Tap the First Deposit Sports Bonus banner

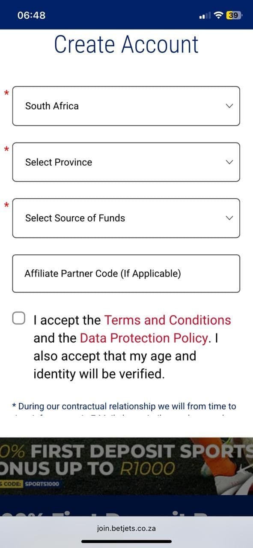(126, 465)
